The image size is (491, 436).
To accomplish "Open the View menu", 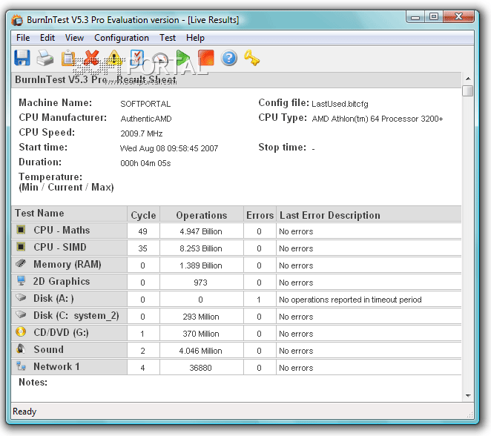I will coord(74,38).
